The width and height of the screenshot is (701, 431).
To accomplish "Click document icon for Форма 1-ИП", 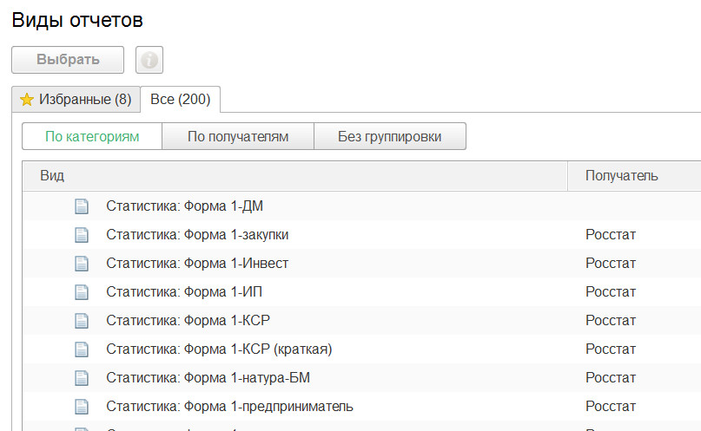I will tap(82, 291).
